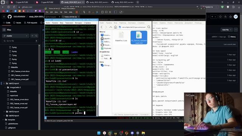Open the GitHub hamburger navigation menu
This screenshot has width=242, height=136.
click(4, 17)
